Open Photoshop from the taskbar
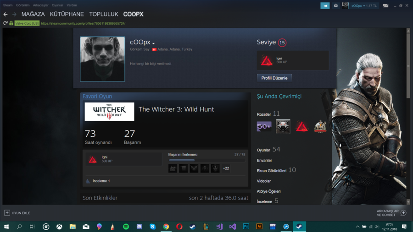 click(246, 227)
